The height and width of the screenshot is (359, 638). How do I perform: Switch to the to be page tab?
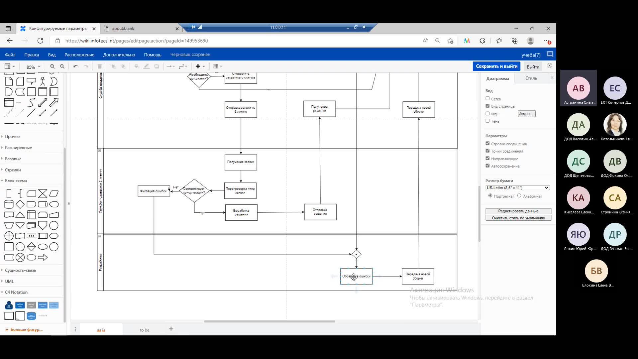pos(145,330)
